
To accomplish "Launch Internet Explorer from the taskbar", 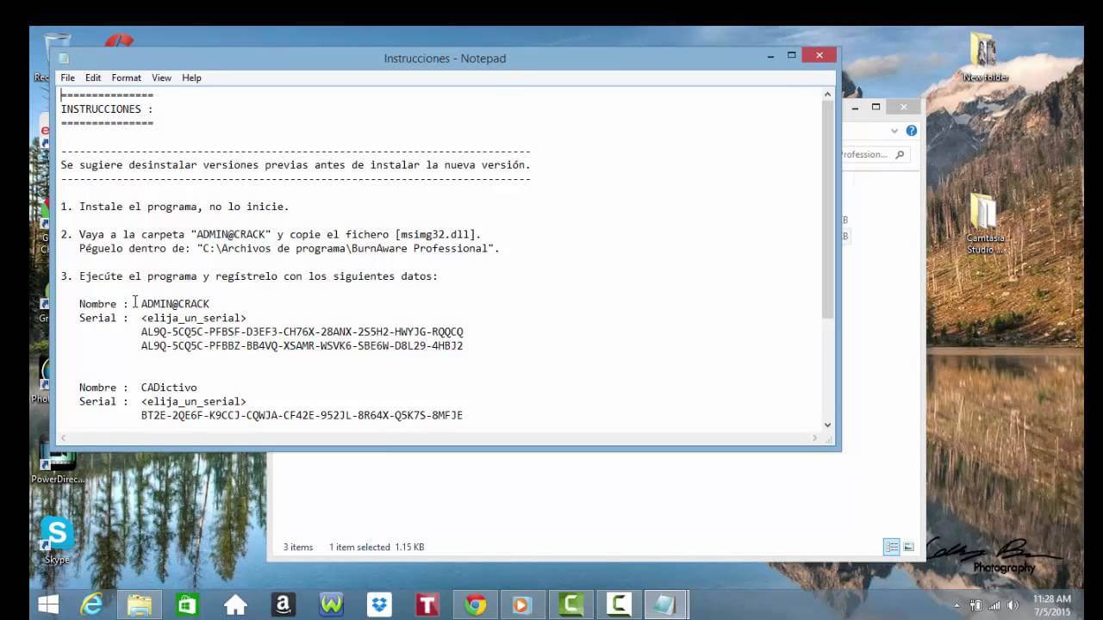I will click(x=92, y=604).
